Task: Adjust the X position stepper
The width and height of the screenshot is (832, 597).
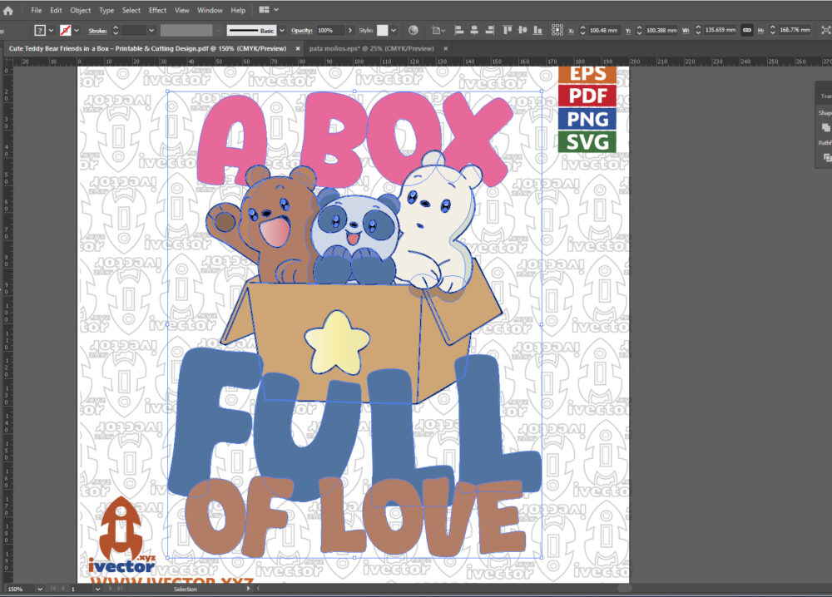Action: coord(582,31)
